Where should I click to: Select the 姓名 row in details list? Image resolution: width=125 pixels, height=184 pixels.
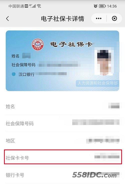(62, 106)
